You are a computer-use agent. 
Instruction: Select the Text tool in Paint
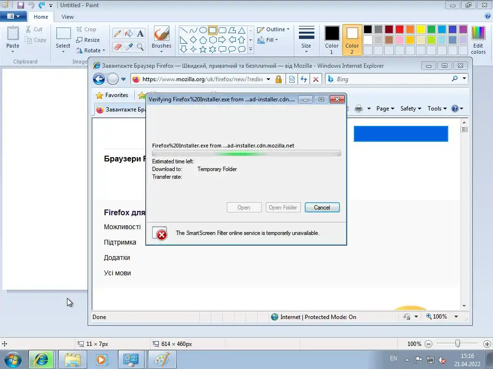(140, 33)
